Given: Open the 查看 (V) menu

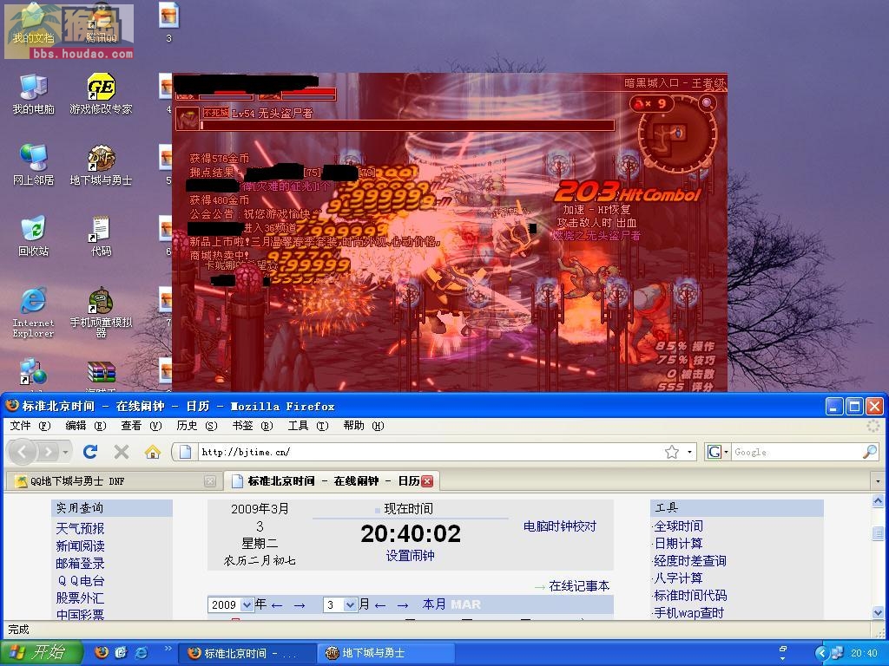Looking at the screenshot, I should (142, 425).
